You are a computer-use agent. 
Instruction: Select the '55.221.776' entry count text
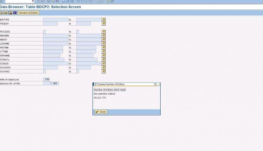click(x=100, y=98)
